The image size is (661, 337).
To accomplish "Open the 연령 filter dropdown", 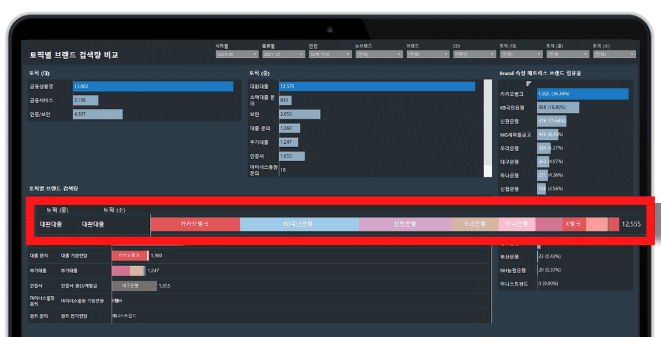I will point(330,54).
